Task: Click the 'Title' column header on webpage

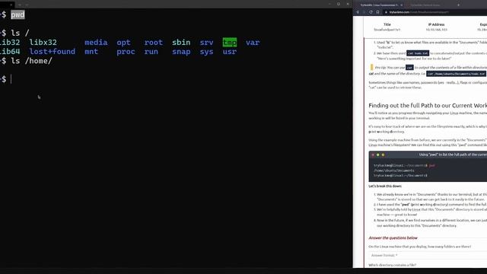Action: coord(387,24)
